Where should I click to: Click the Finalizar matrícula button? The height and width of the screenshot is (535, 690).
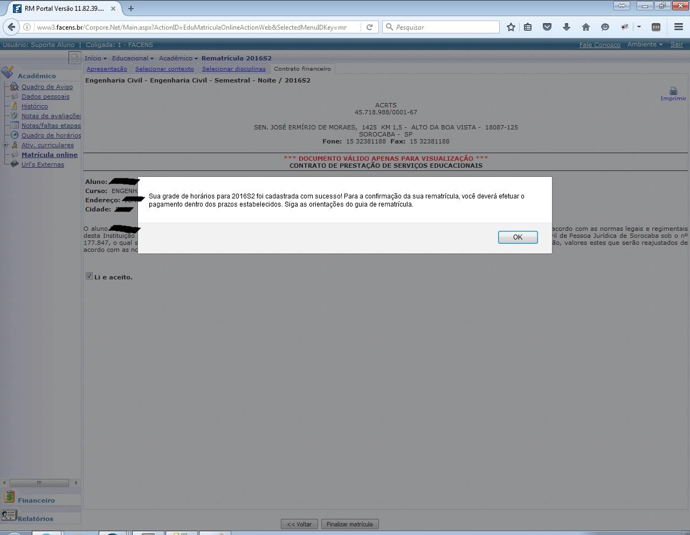pyautogui.click(x=349, y=524)
